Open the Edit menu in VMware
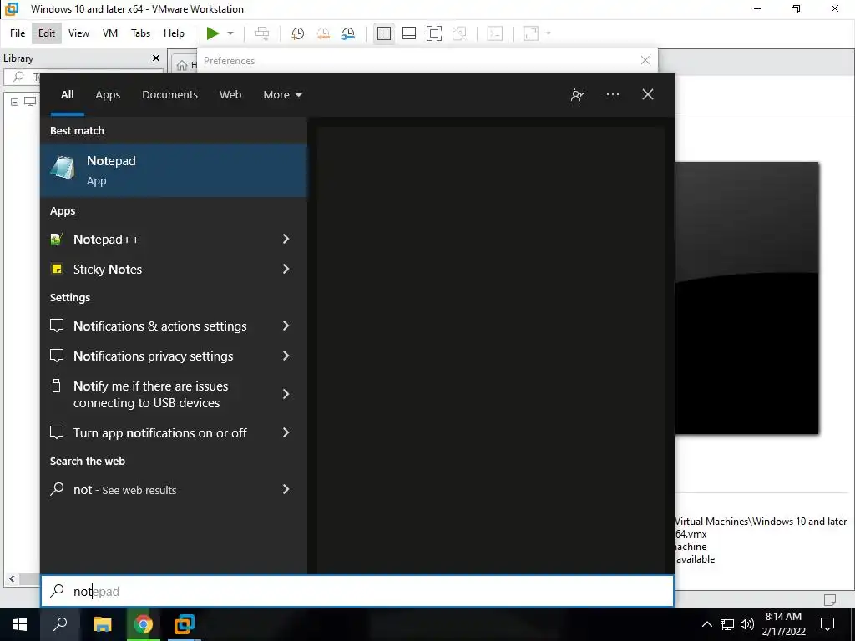The width and height of the screenshot is (855, 641). pos(47,33)
